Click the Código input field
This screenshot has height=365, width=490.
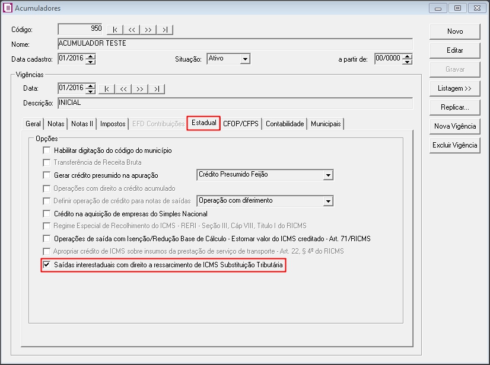tap(80, 29)
